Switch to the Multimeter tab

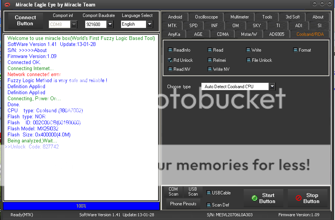pyautogui.click(x=240, y=17)
